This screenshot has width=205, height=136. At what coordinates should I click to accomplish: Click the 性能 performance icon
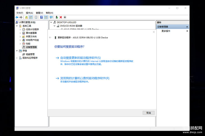tap(24, 43)
